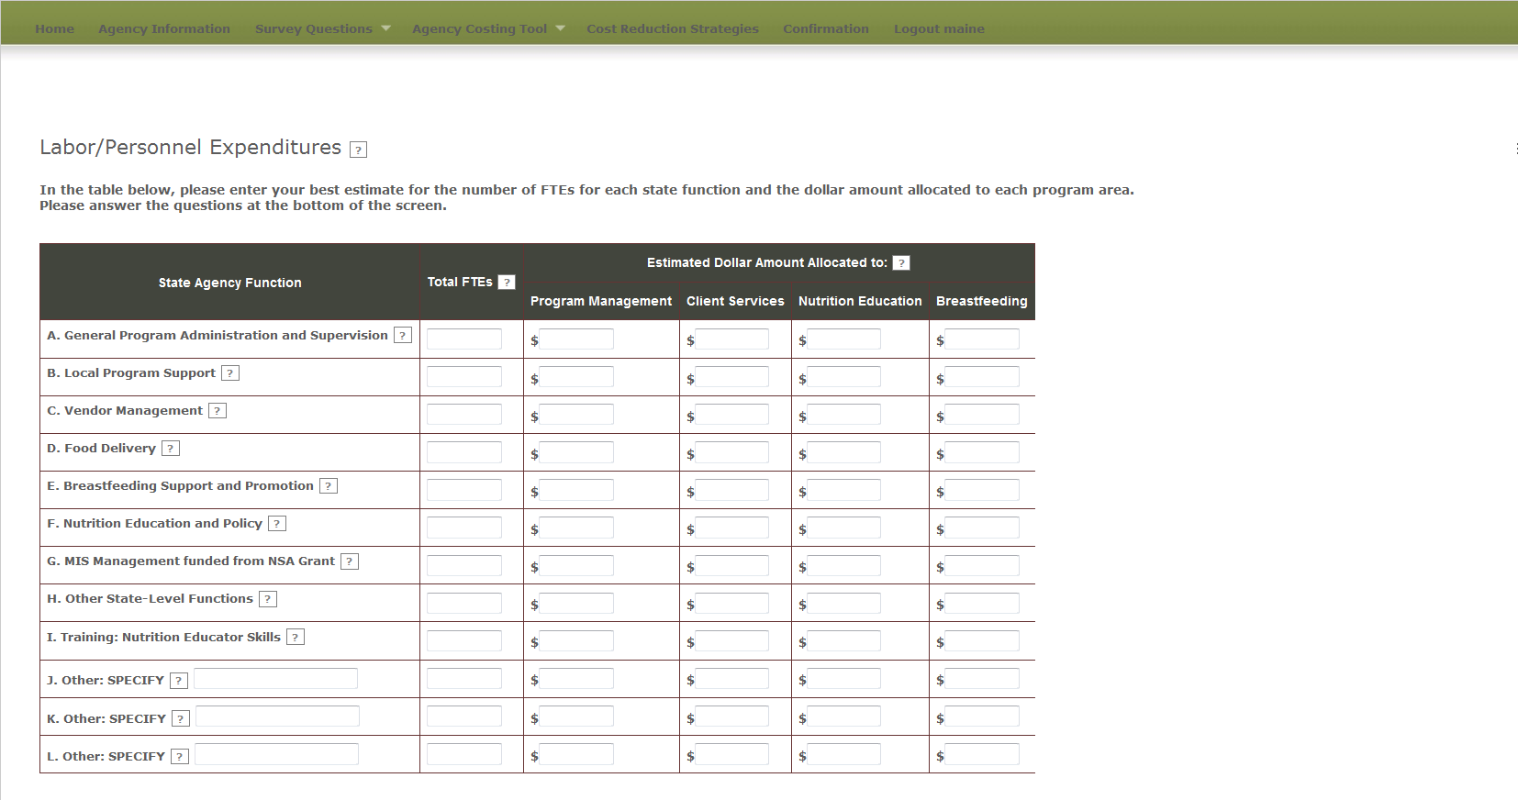This screenshot has width=1518, height=800.
Task: Click help icon beside Labor/Personnel Expenditures heading
Action: (x=359, y=150)
